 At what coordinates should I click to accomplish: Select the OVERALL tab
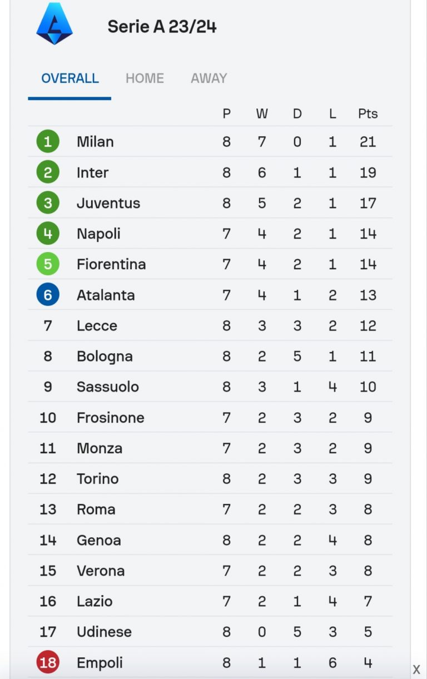(70, 78)
